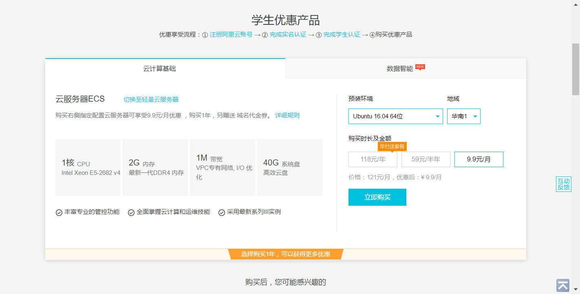Click 切换至轻量云服务器 link

coord(151,100)
